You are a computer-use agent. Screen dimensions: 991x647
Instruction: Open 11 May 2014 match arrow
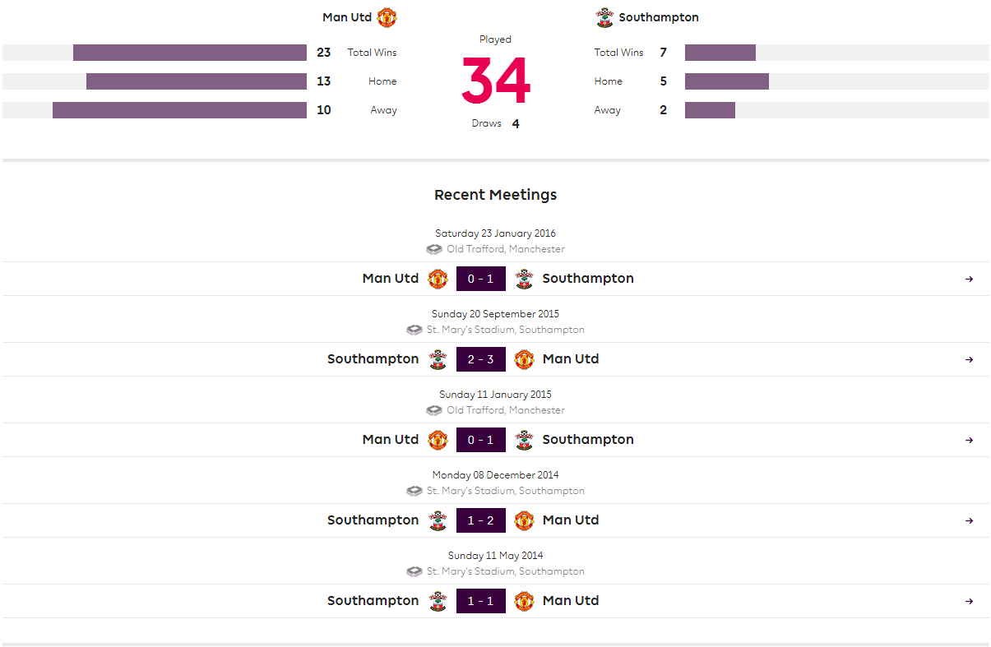(x=969, y=601)
